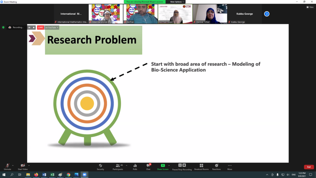Stop recording via the small top-left square button

(34, 28)
